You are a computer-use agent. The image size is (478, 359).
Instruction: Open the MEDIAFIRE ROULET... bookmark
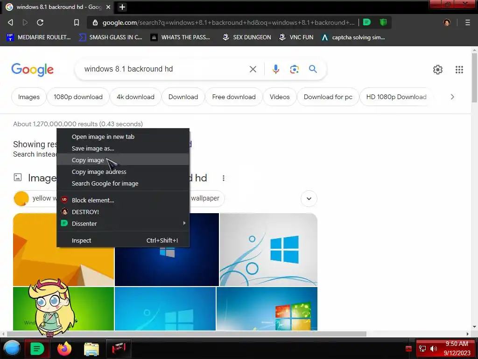pyautogui.click(x=39, y=37)
